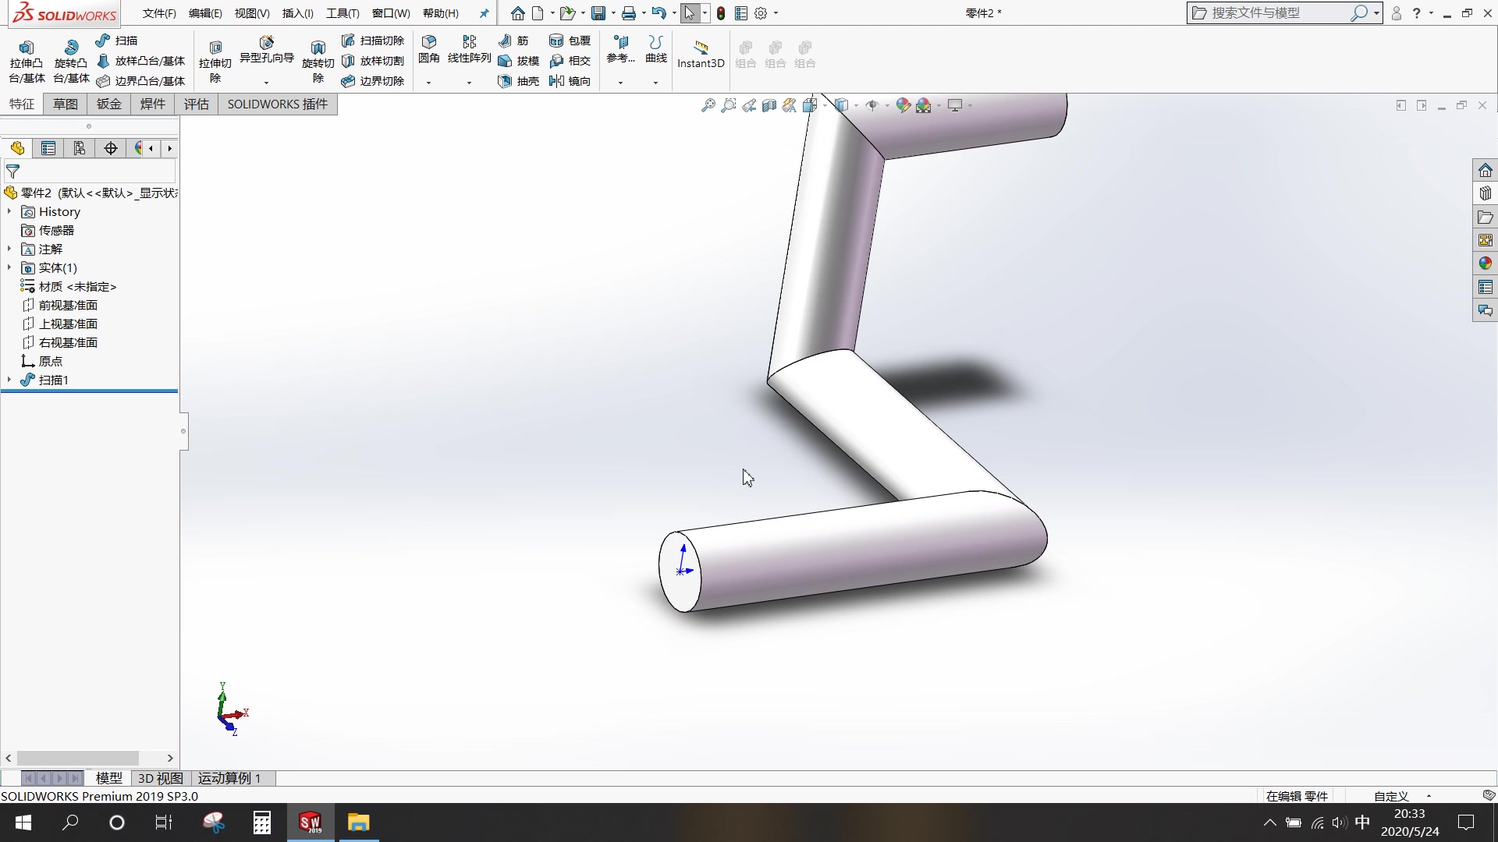Activate the 抽壳 shell tool
This screenshot has width=1498, height=842.
(x=519, y=81)
